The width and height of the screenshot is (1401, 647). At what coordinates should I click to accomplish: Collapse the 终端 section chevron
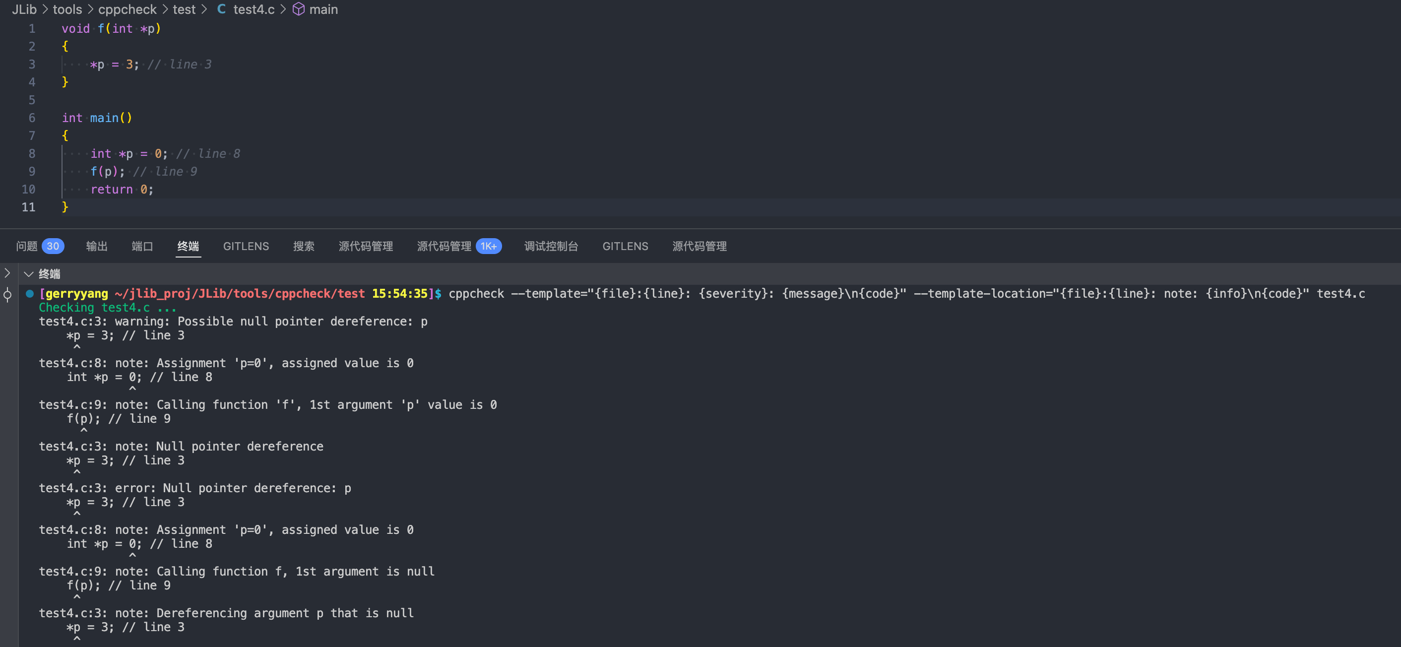click(x=29, y=274)
